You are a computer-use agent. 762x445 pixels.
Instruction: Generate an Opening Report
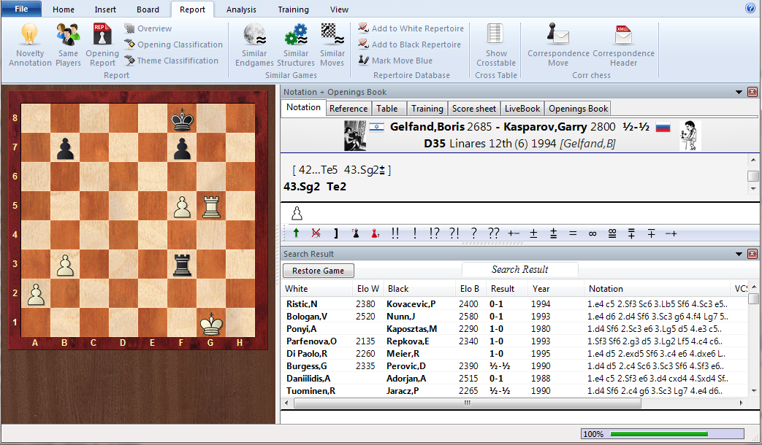point(102,44)
